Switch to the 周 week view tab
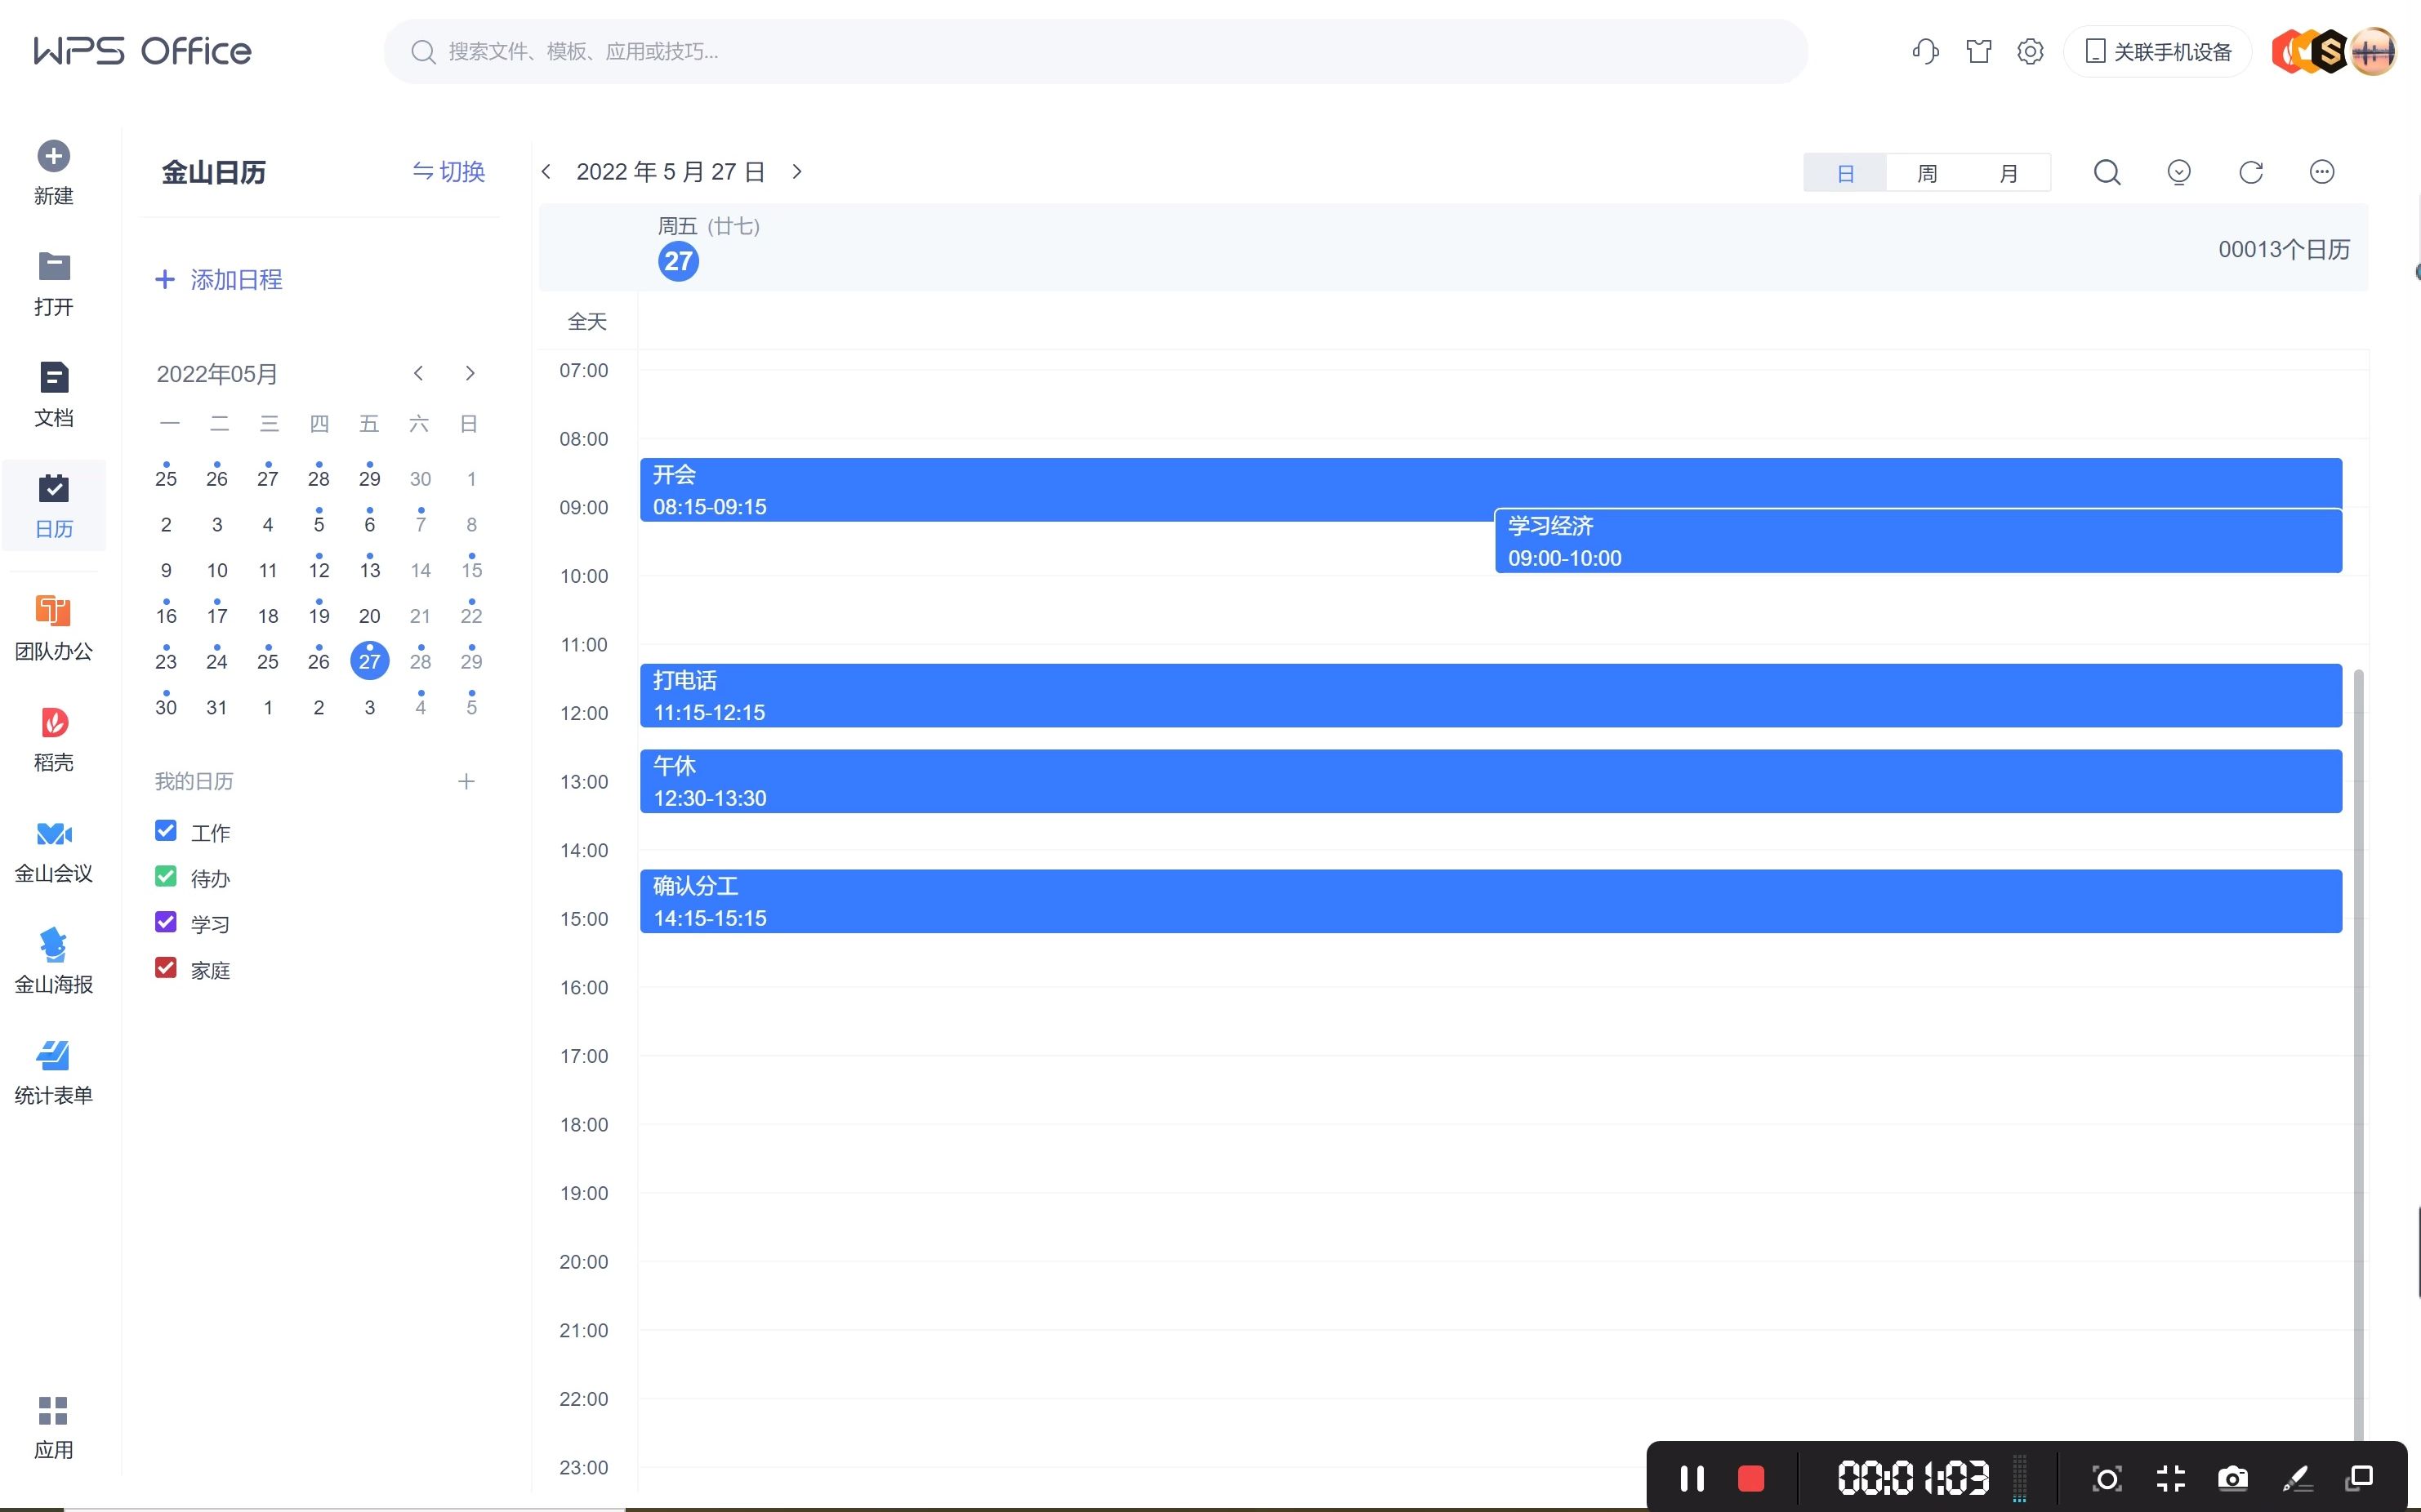The image size is (2421, 1512). click(1927, 173)
